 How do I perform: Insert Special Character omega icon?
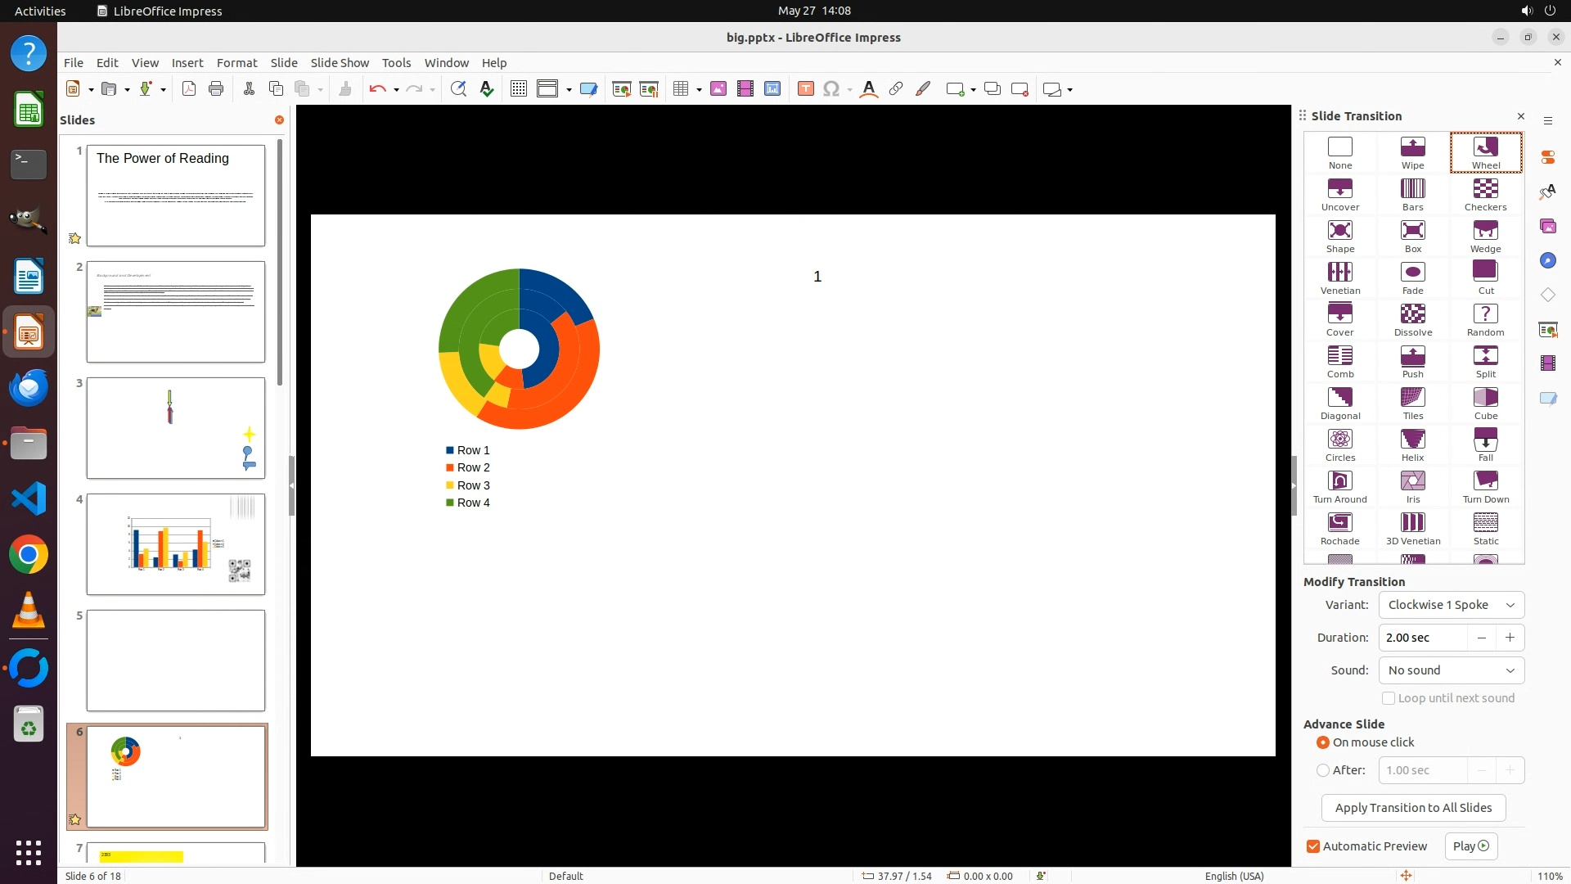[831, 89]
